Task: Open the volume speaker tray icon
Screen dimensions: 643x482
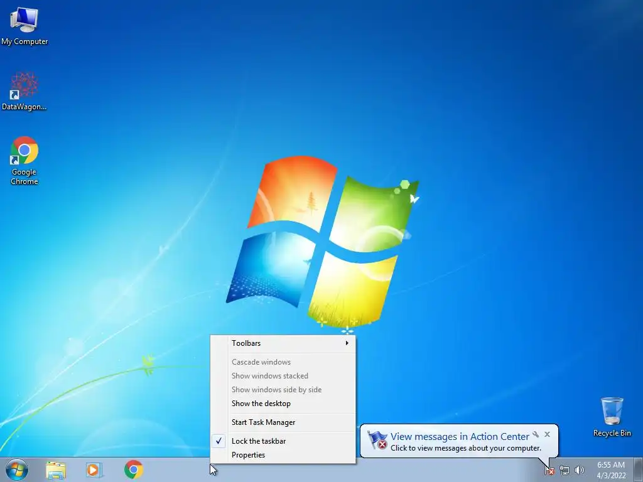Action: pyautogui.click(x=579, y=471)
